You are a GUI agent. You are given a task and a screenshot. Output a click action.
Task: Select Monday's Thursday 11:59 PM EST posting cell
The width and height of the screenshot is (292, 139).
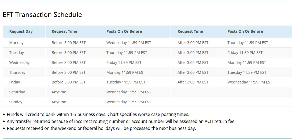(247, 43)
